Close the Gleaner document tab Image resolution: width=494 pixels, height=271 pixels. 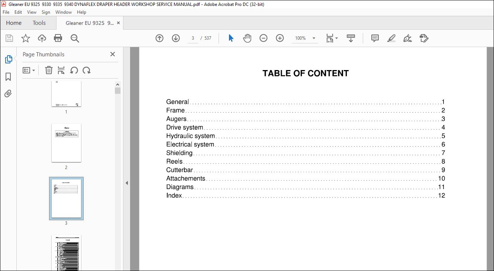119,23
